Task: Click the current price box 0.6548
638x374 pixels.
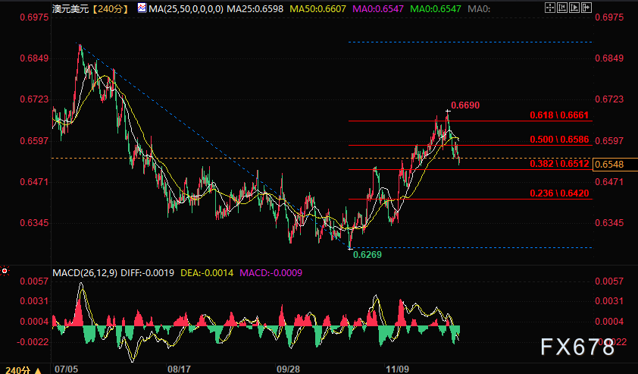Action: click(x=615, y=164)
